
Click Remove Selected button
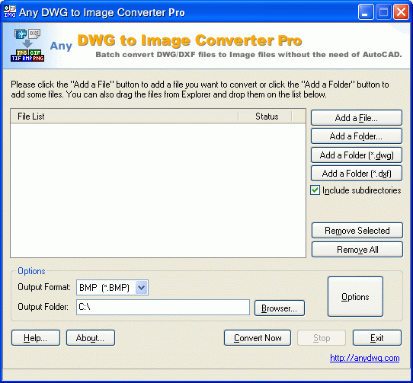click(357, 230)
